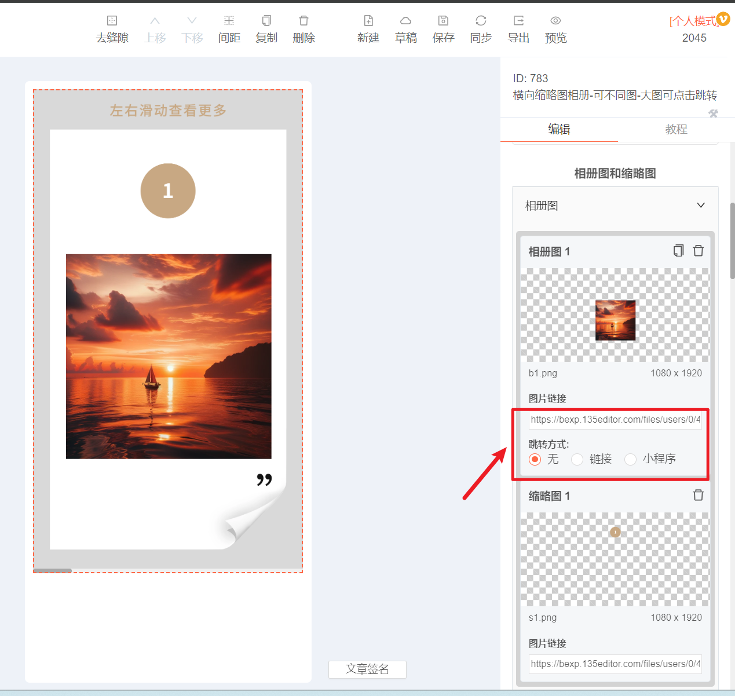Click the 相册图 1 图片链接 URL field
735x696 pixels.
tap(615, 420)
